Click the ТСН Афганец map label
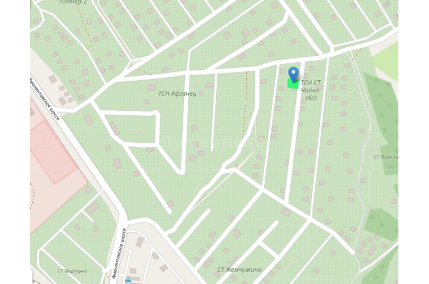 coord(177,94)
